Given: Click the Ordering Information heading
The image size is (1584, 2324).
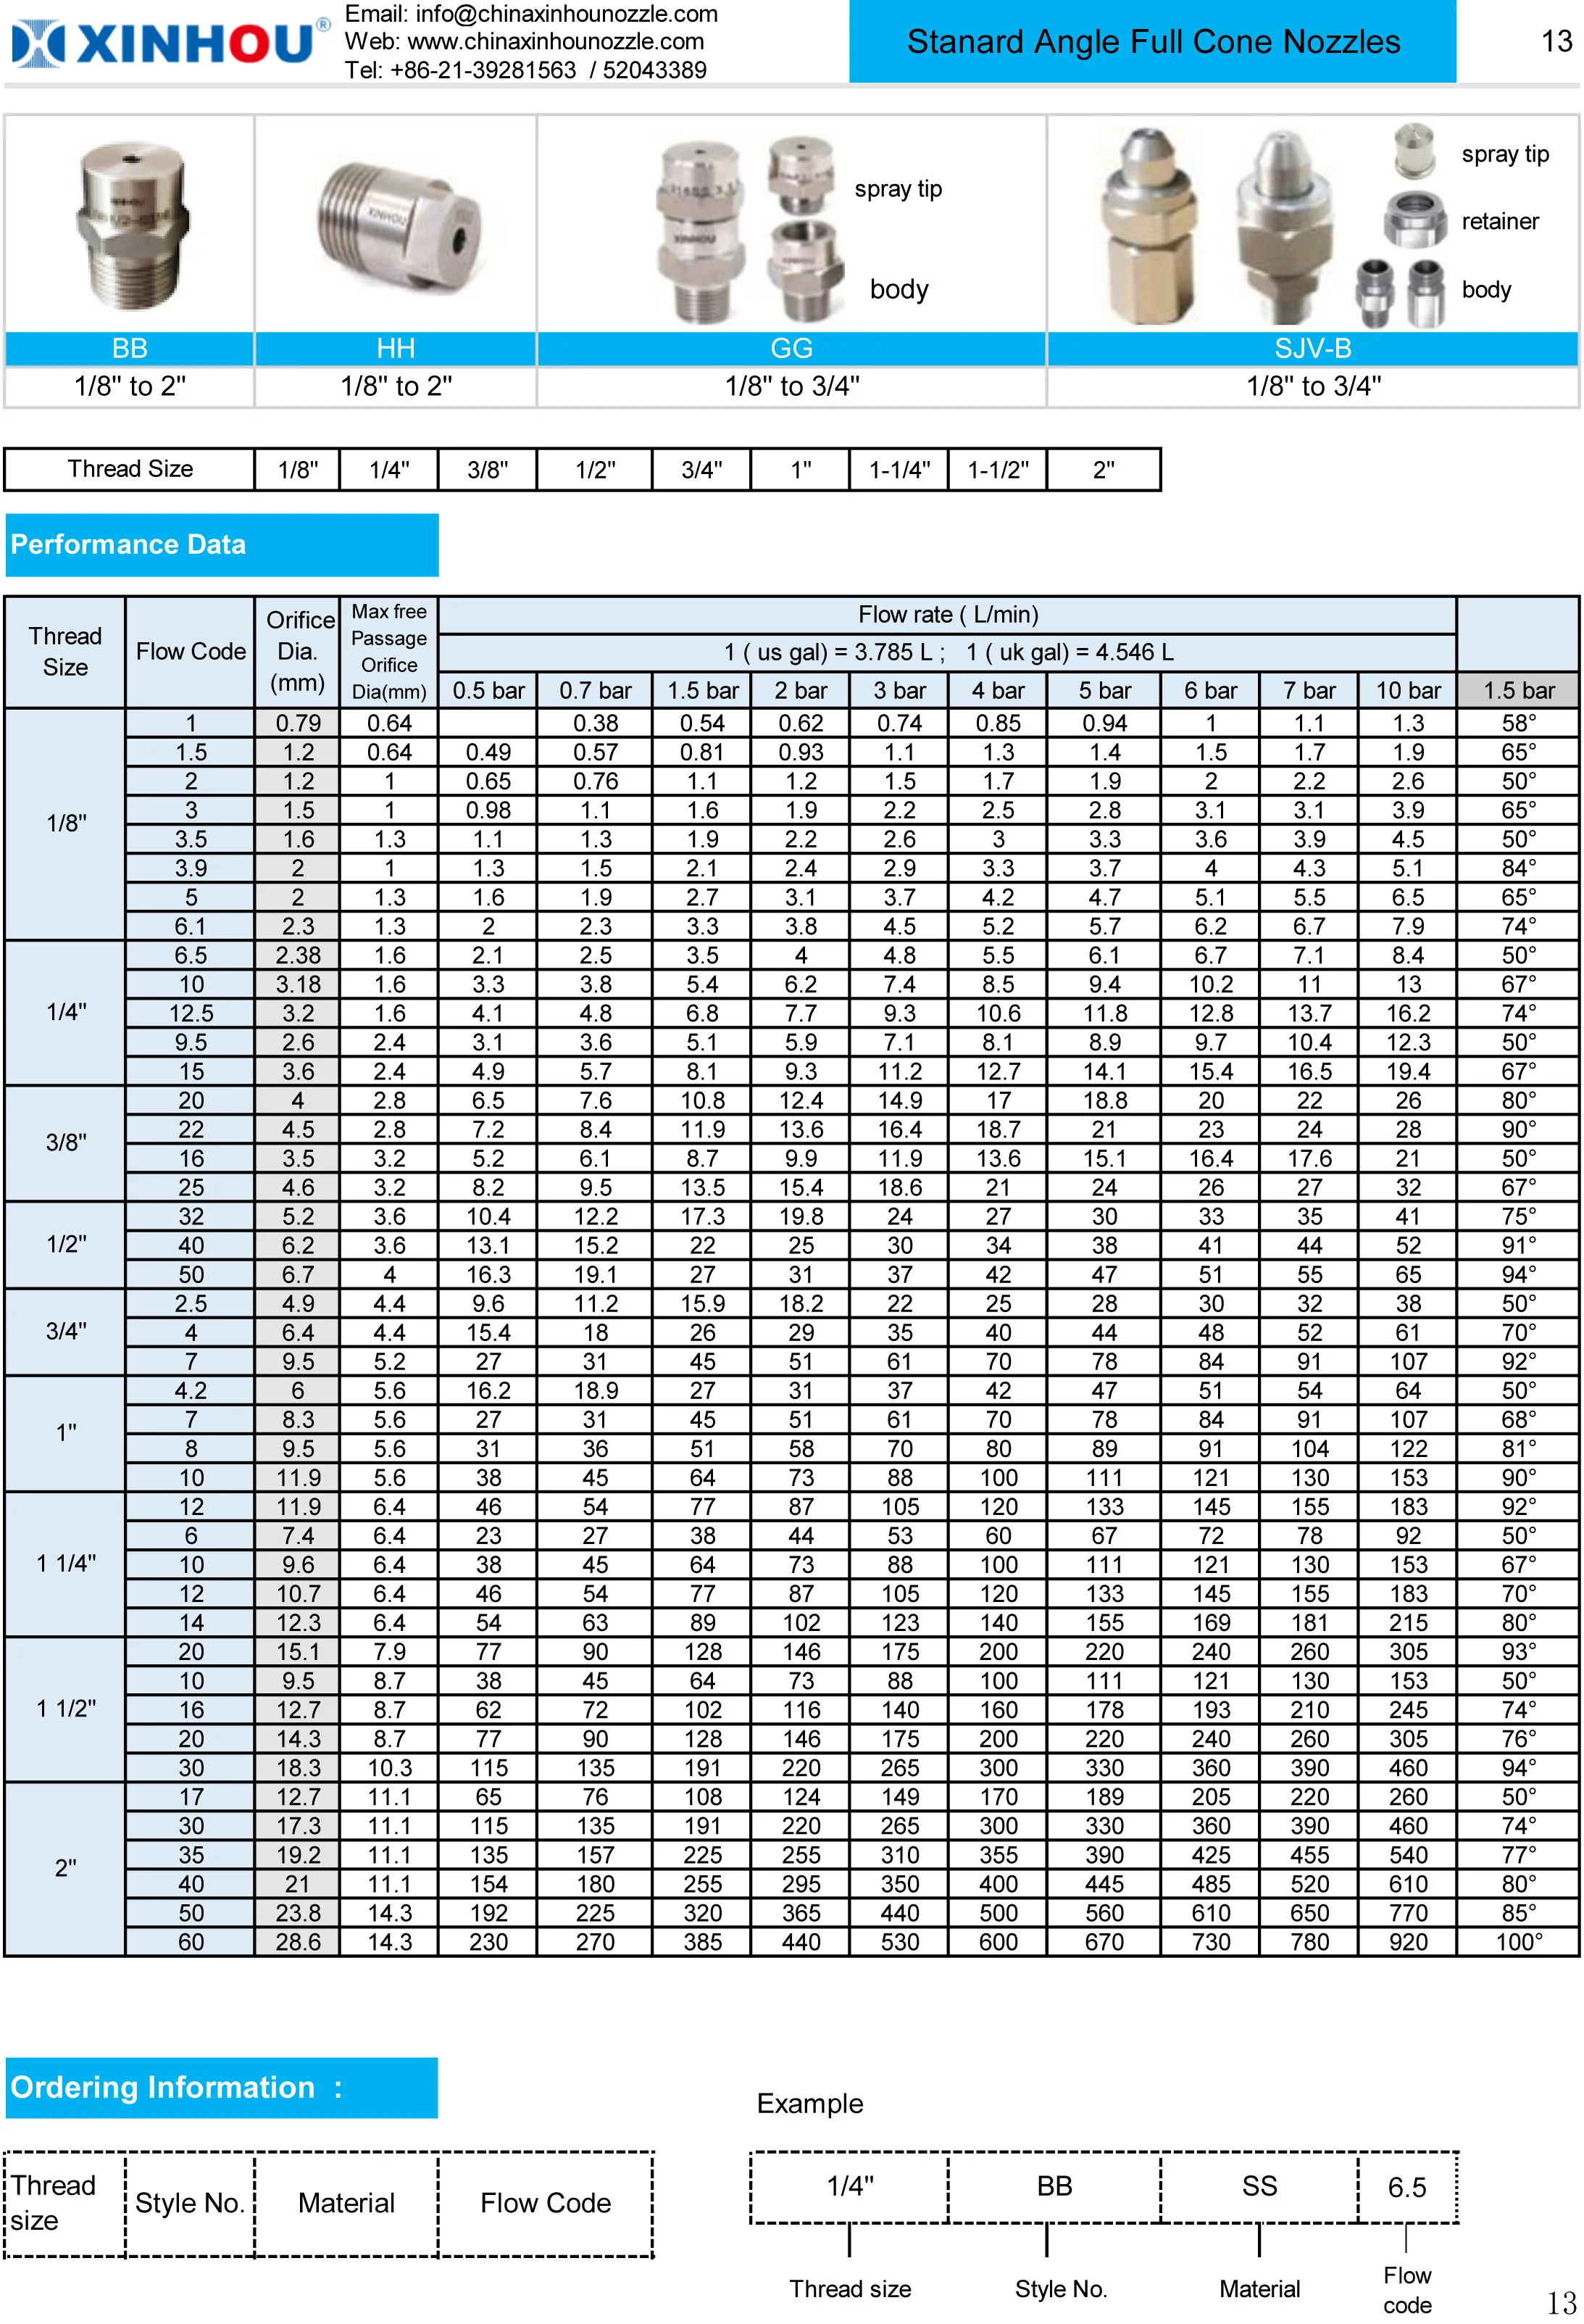Looking at the screenshot, I should click(x=222, y=2088).
